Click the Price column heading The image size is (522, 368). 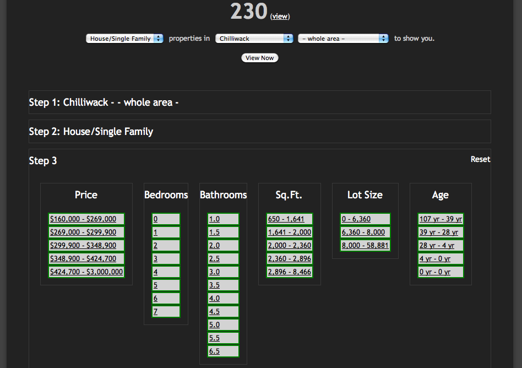click(x=86, y=195)
